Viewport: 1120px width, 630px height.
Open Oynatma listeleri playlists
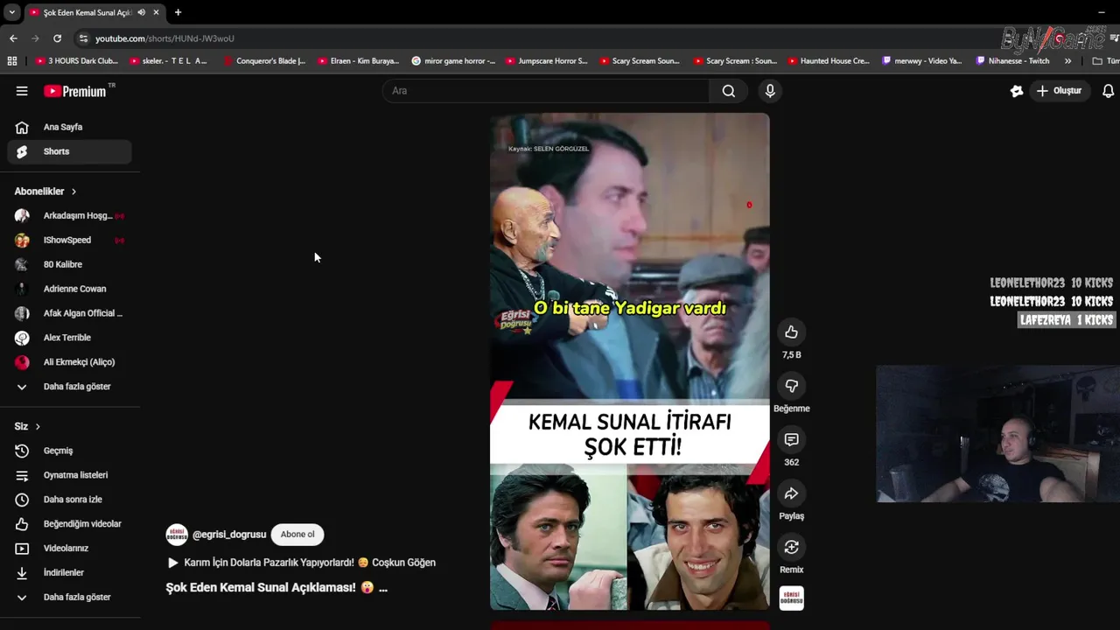pos(70,475)
